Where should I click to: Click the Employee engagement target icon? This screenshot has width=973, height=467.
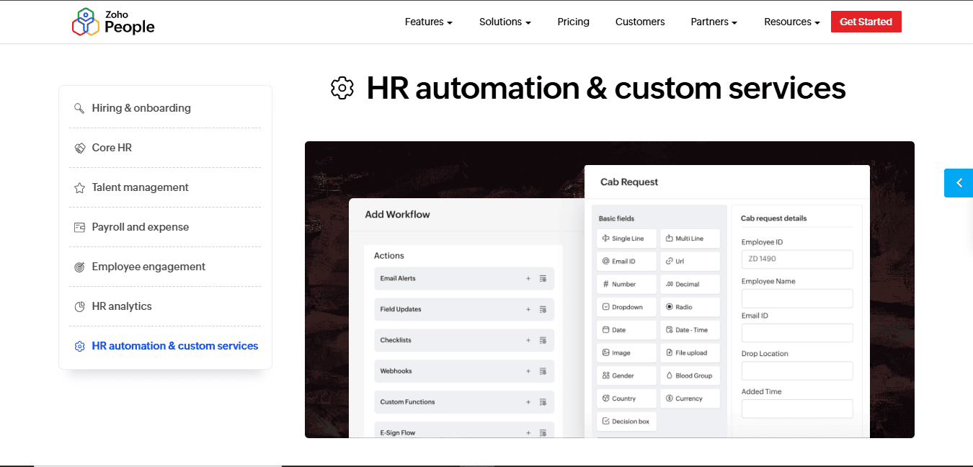point(79,267)
